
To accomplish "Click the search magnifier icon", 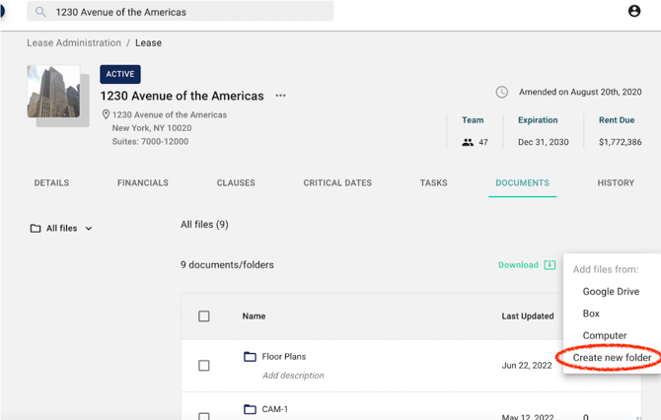I will coord(40,13).
